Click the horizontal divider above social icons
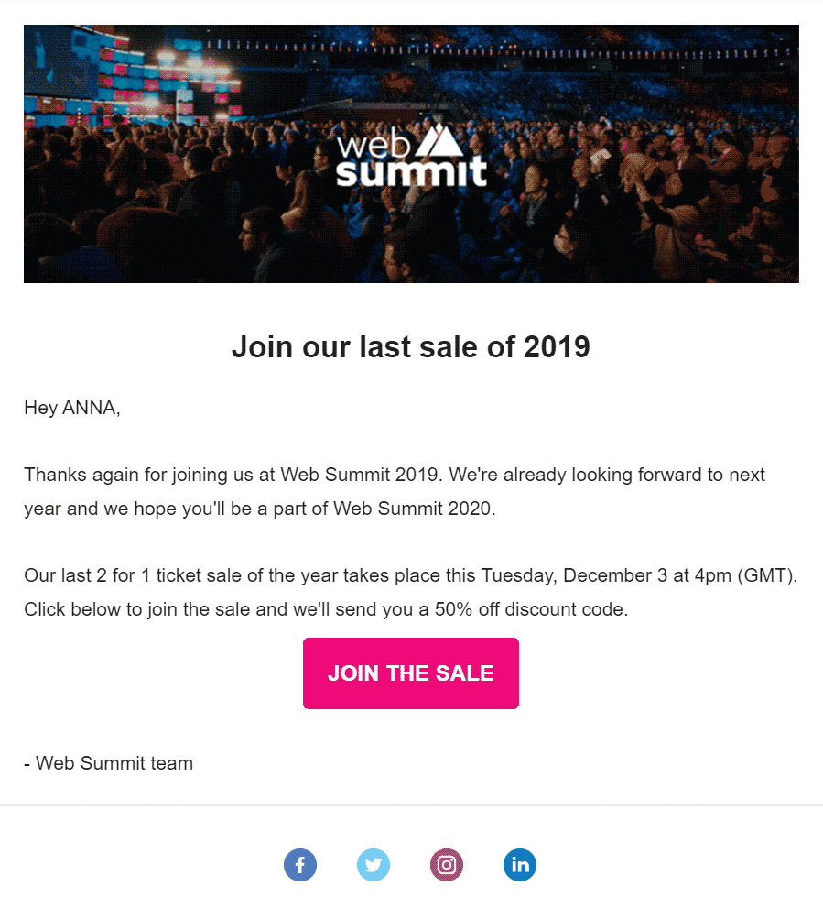 [411, 804]
